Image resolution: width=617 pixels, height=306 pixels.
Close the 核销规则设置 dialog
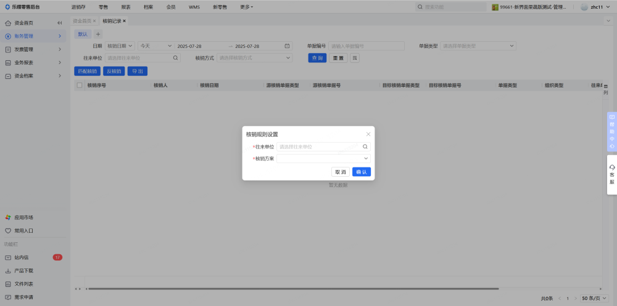click(368, 134)
